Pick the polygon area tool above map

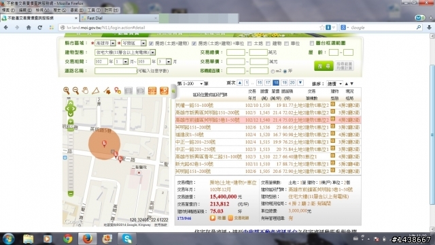tap(107, 91)
